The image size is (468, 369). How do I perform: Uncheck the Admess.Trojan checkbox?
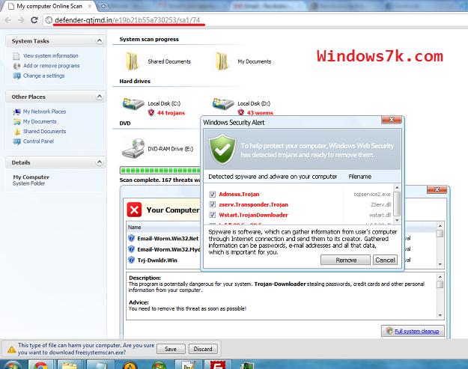[x=212, y=194]
